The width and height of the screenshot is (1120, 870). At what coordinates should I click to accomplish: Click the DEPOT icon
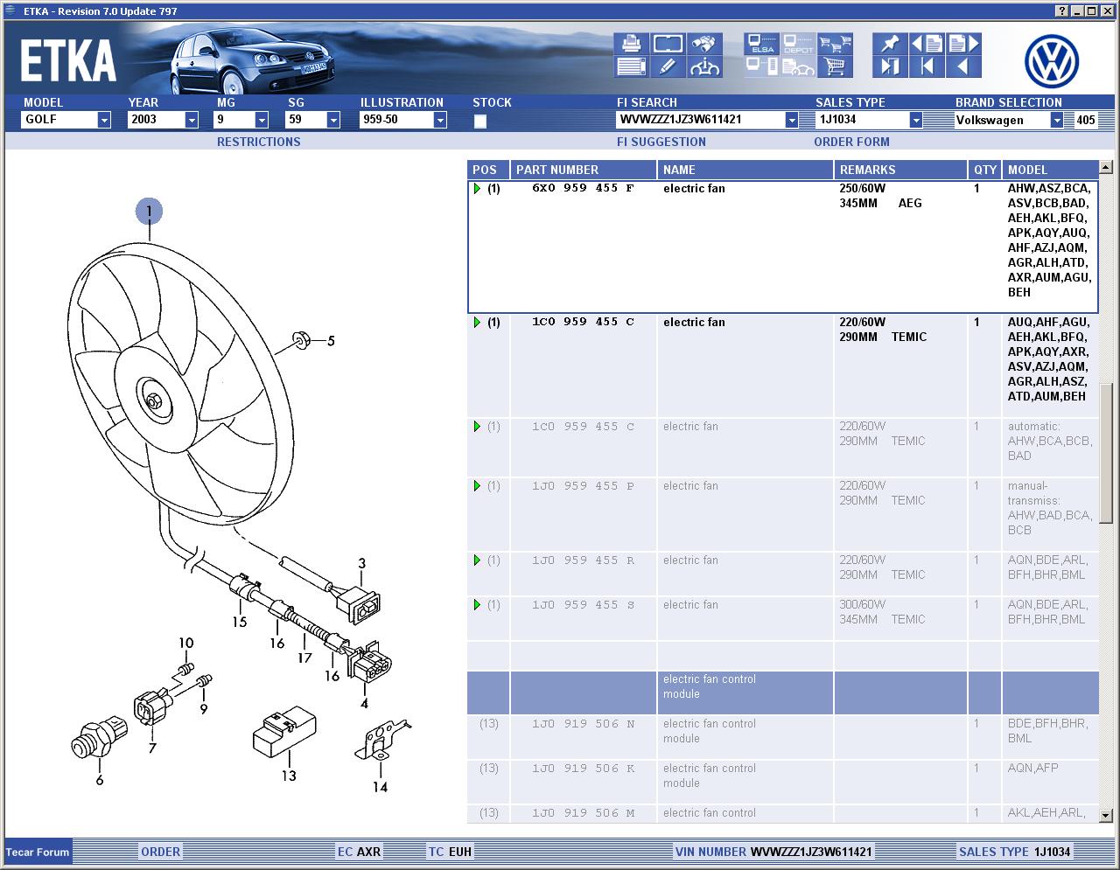798,44
